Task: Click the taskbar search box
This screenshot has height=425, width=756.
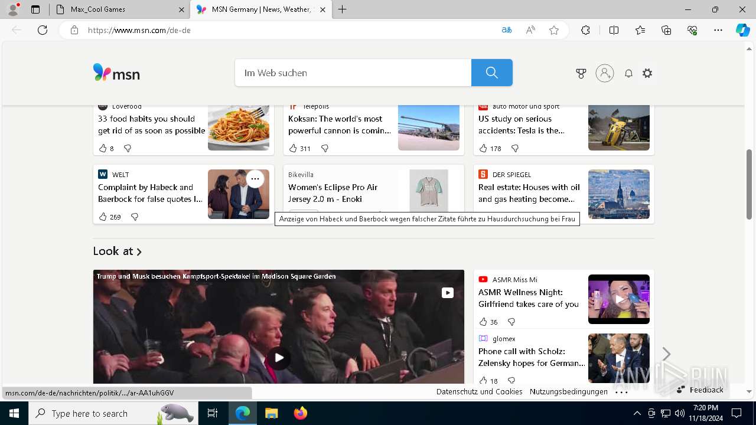Action: click(x=112, y=413)
